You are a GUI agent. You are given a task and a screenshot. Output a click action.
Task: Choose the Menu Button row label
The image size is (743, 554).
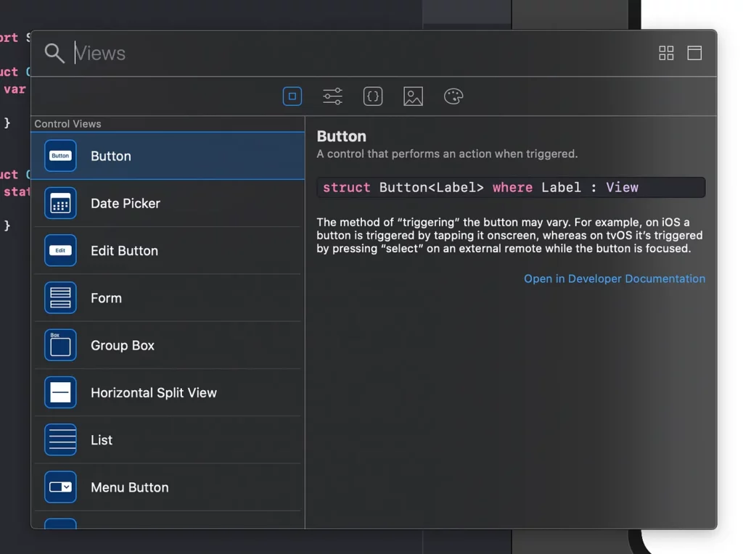coord(130,488)
